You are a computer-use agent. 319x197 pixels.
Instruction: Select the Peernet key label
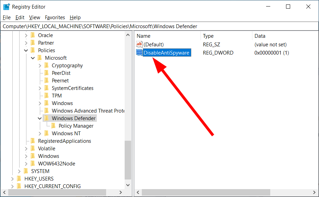pyautogui.click(x=60, y=81)
